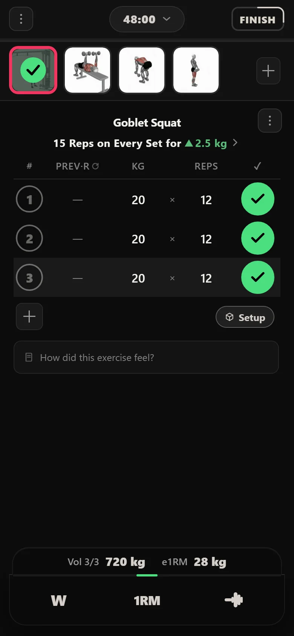Open the plate calculator barbell icon

click(234, 600)
